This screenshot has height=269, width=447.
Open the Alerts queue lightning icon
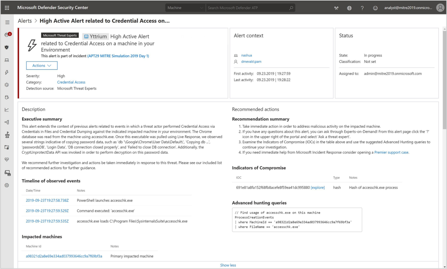tap(7, 72)
